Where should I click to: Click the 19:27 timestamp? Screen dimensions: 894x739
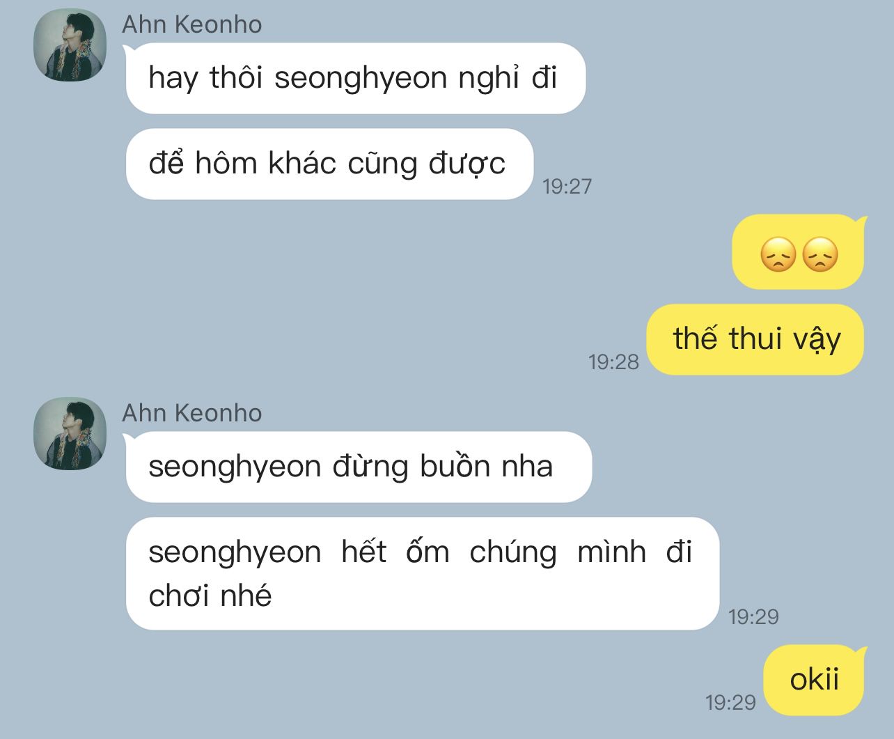567,186
